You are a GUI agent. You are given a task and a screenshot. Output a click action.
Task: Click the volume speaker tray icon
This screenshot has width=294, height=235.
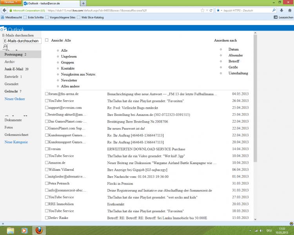click(261, 231)
